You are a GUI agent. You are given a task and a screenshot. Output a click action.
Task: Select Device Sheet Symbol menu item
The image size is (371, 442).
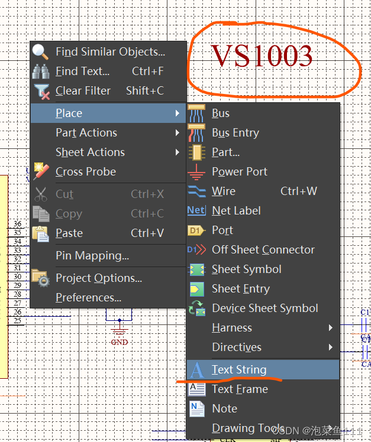tap(263, 308)
